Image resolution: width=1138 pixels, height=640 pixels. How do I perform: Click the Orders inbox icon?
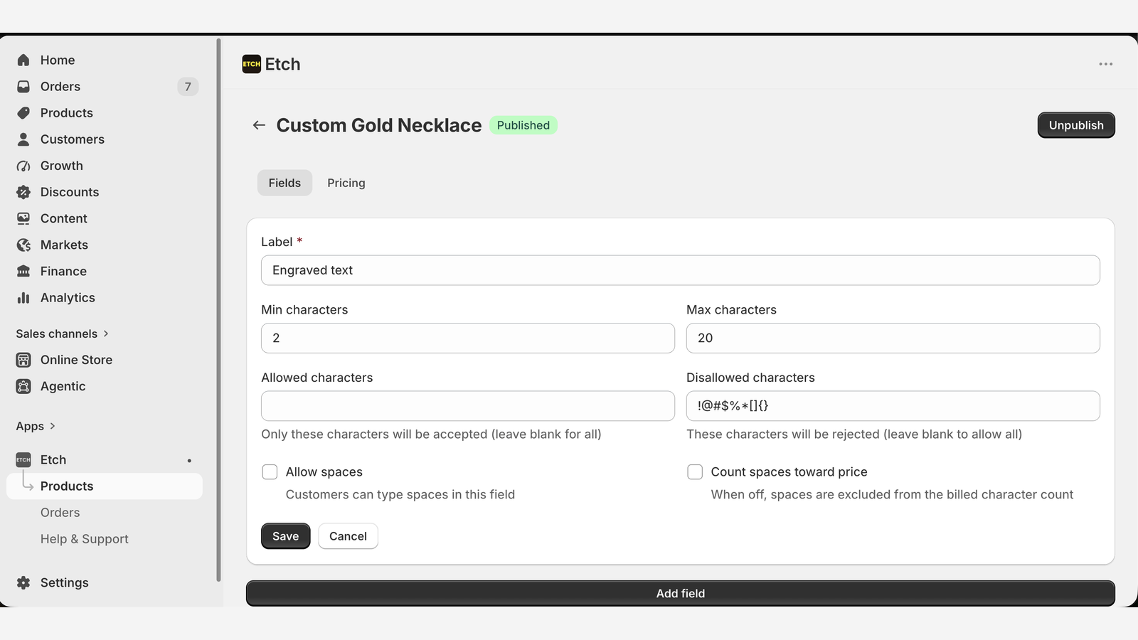pyautogui.click(x=23, y=87)
